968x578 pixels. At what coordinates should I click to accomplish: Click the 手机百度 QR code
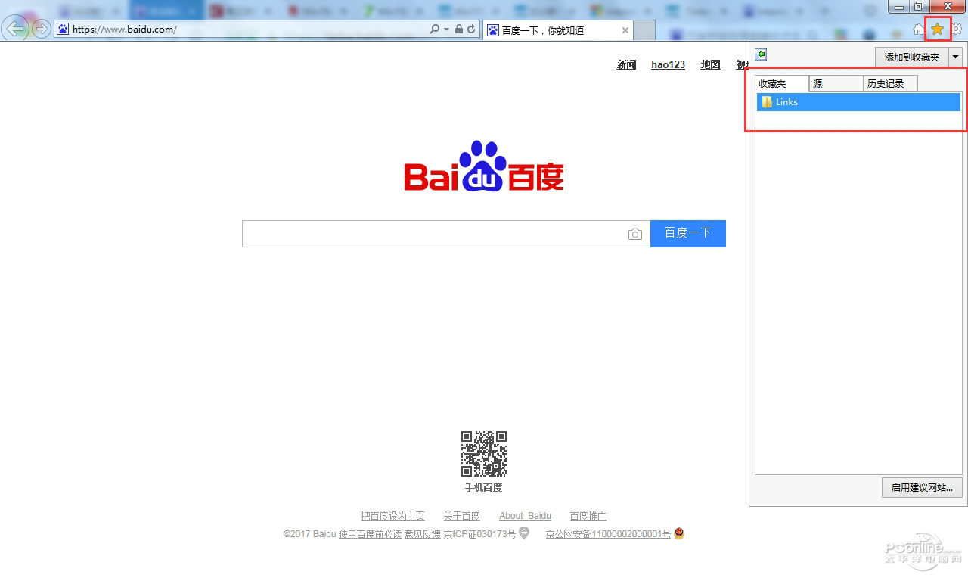coord(484,454)
